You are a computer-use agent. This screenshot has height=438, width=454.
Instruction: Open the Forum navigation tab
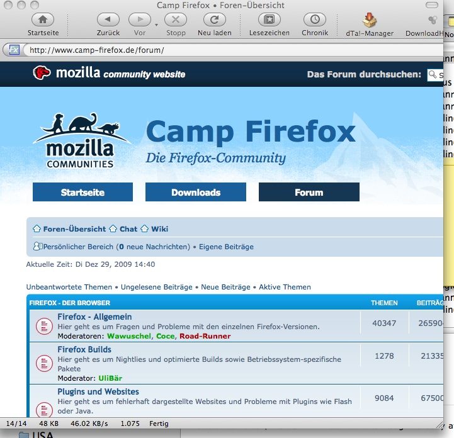point(309,192)
